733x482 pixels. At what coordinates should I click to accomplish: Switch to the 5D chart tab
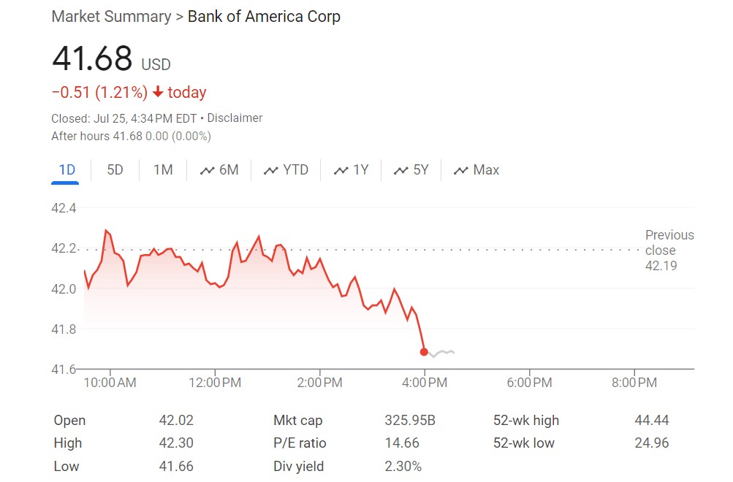(115, 170)
